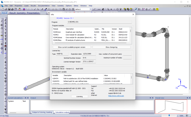Screen dimensions: 191x117
Task: Click the Open file folder icon
Action: (x=6, y=9)
